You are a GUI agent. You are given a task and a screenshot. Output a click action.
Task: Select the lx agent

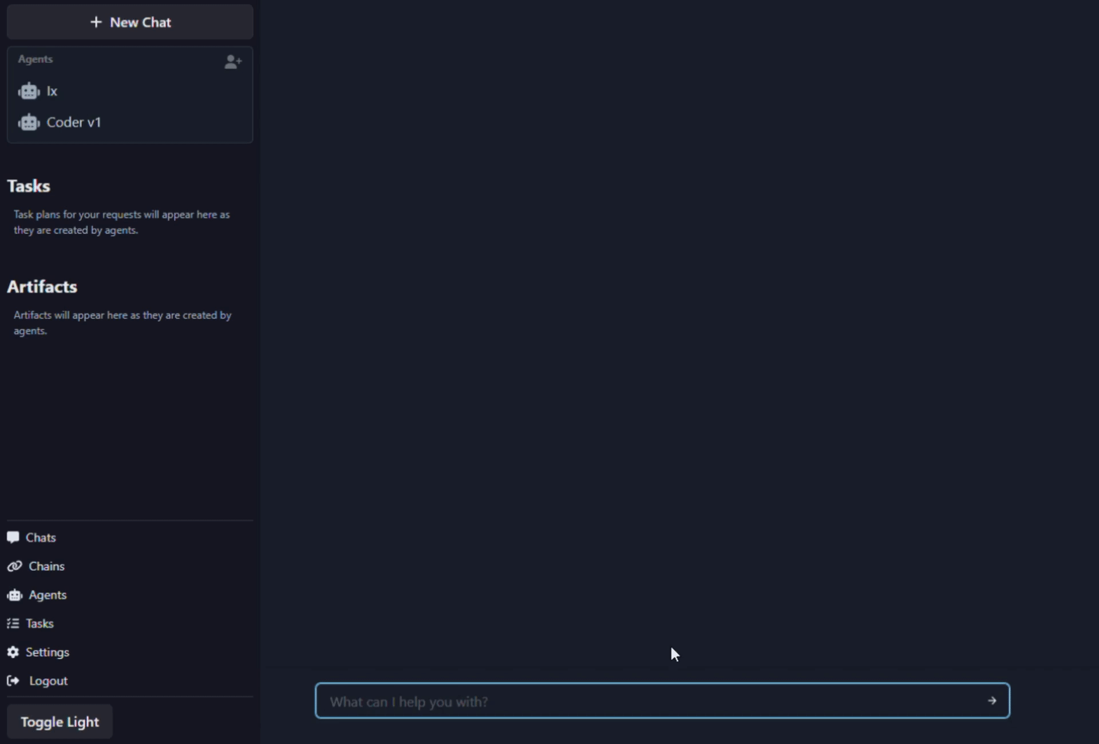[x=52, y=92]
